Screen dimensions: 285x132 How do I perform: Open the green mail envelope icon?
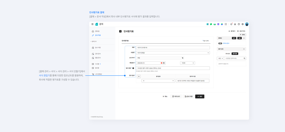pos(215,24)
